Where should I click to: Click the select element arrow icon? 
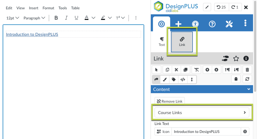(157, 70)
